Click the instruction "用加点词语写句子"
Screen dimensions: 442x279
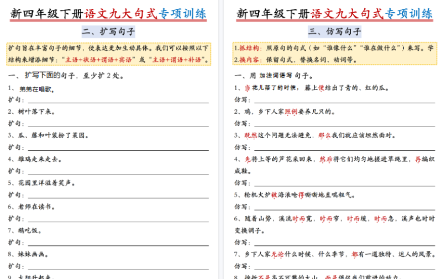coord(281,76)
